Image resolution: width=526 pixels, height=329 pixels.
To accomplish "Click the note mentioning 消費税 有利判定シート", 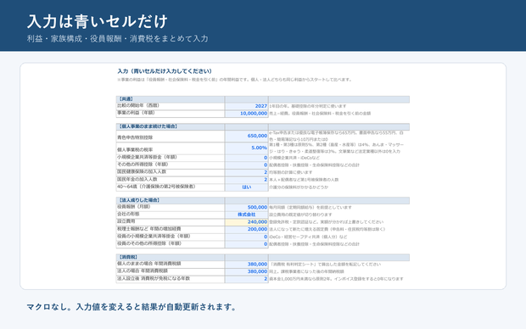I will click(x=325, y=265).
